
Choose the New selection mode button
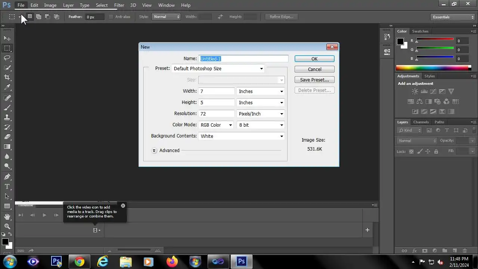(x=30, y=16)
